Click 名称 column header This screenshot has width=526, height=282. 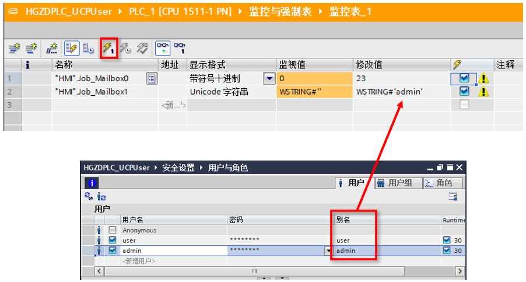104,65
